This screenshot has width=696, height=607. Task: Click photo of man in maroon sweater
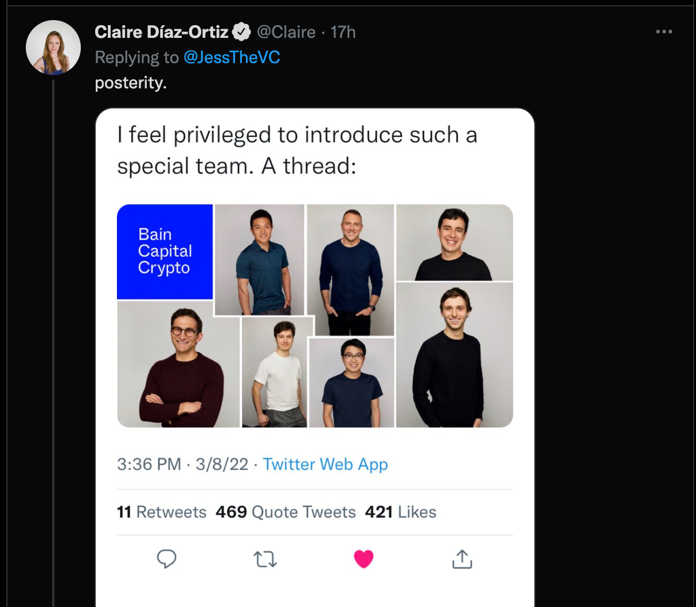178,365
